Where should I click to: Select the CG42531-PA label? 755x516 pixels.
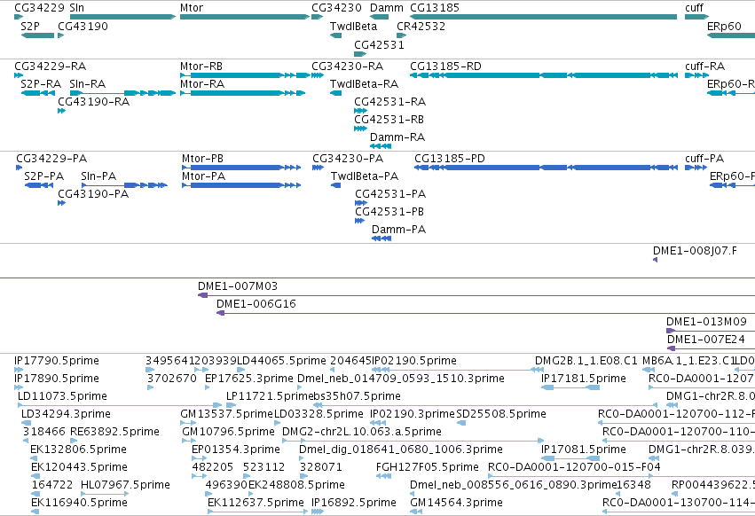[x=390, y=194]
